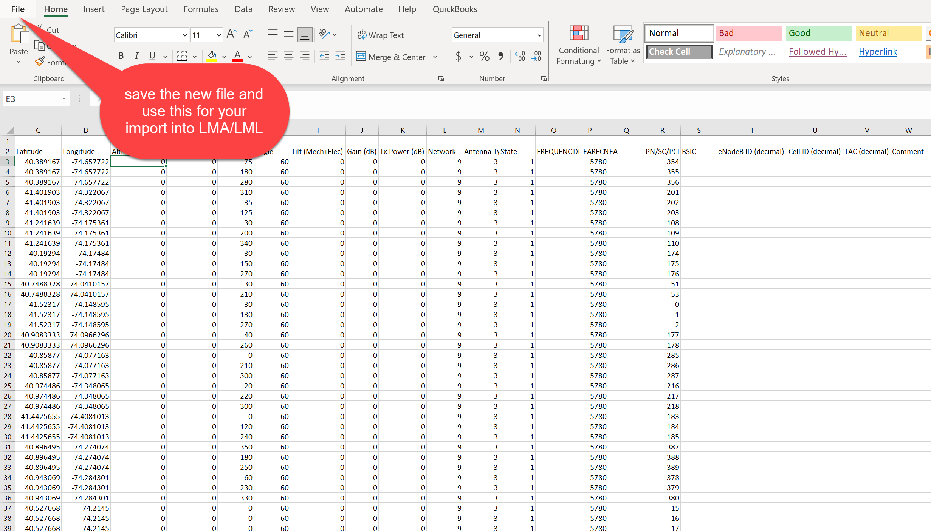Click the Paste clipboard icon
Viewport: 931px width, 531px height.
(19, 34)
